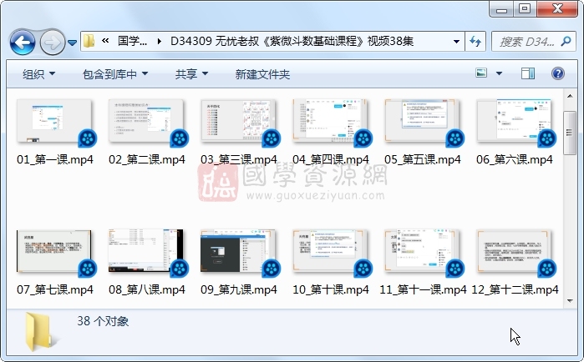Click film reel badge on 08_第八课.mp4
Image resolution: width=584 pixels, height=362 pixels.
click(180, 269)
